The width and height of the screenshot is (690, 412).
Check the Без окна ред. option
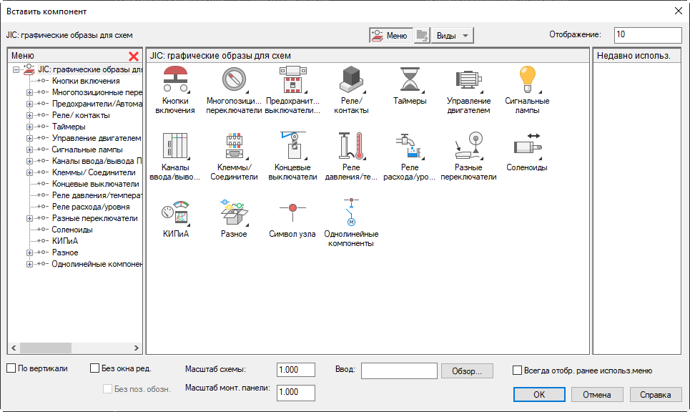click(94, 368)
